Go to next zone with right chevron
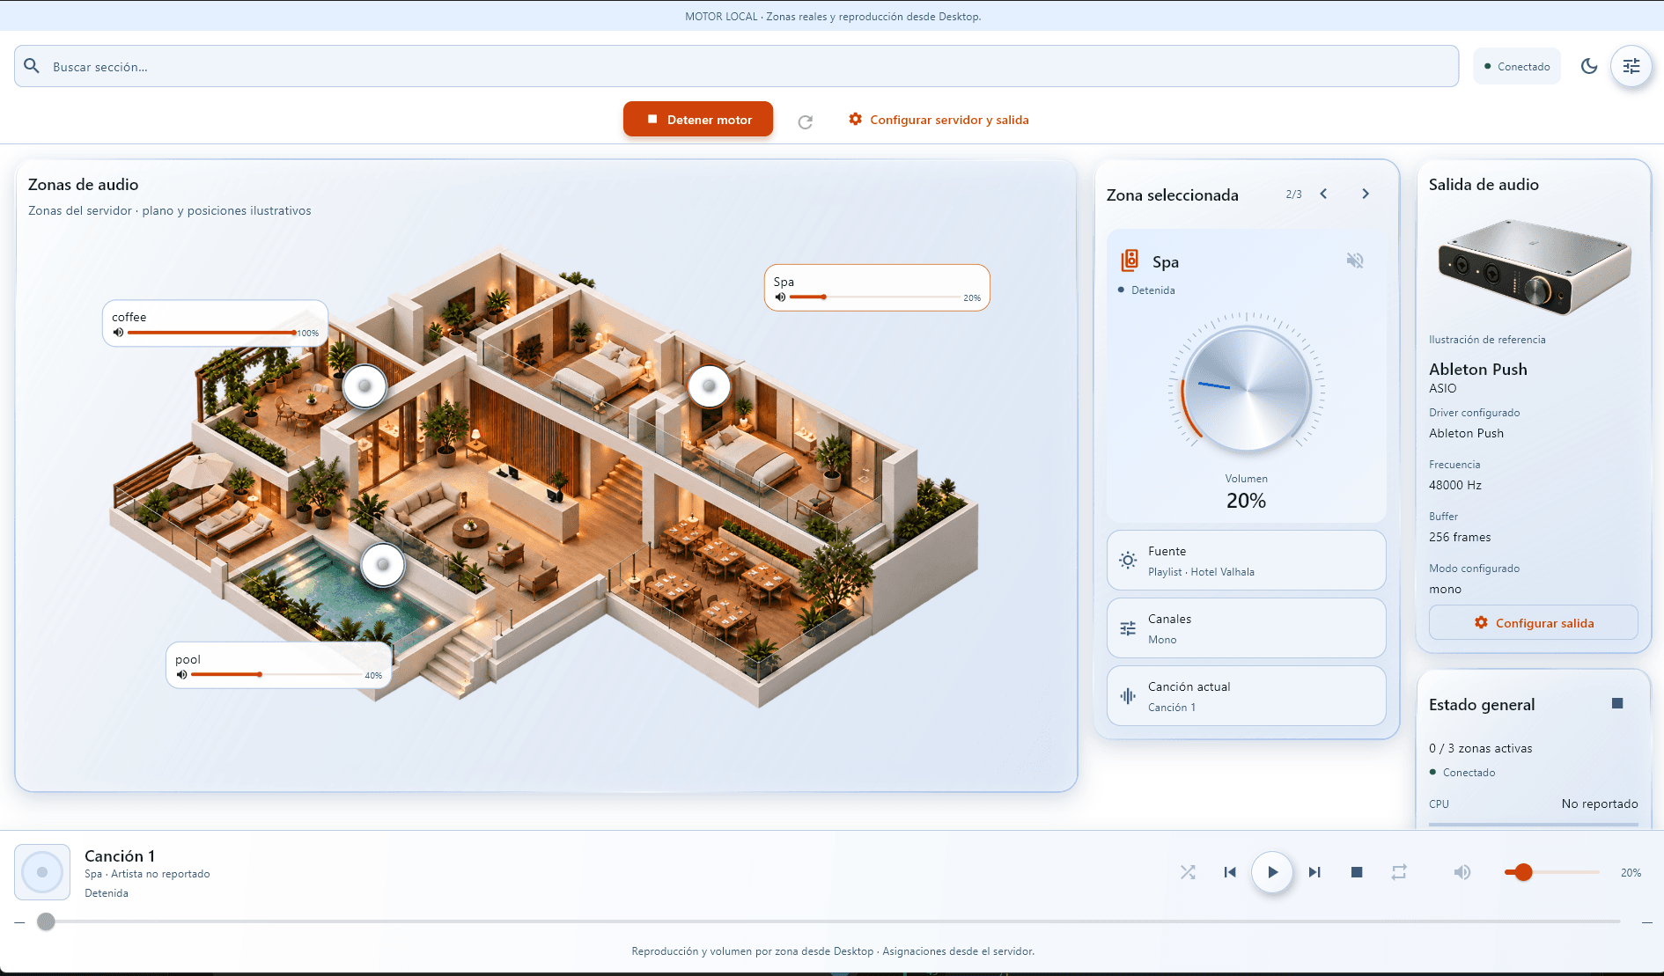The image size is (1664, 976). pyautogui.click(x=1366, y=194)
